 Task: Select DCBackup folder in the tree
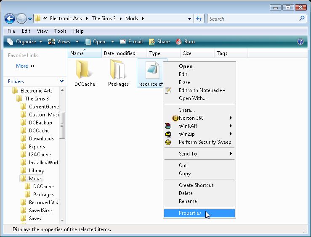click(40, 123)
